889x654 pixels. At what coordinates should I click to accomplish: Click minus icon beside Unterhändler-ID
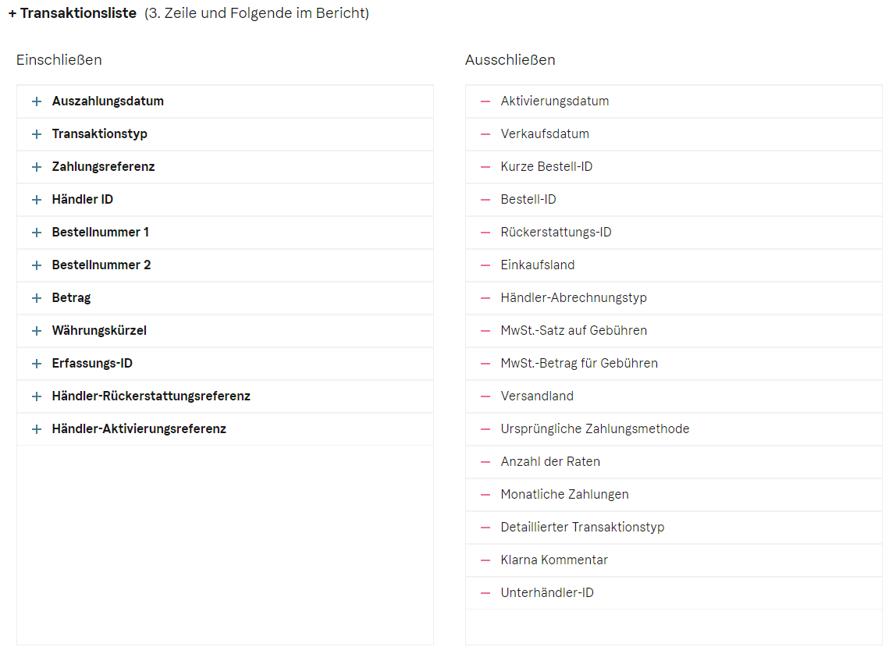[485, 593]
